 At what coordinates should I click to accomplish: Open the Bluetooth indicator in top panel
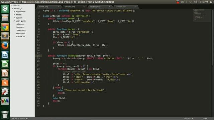(x=187, y=2)
